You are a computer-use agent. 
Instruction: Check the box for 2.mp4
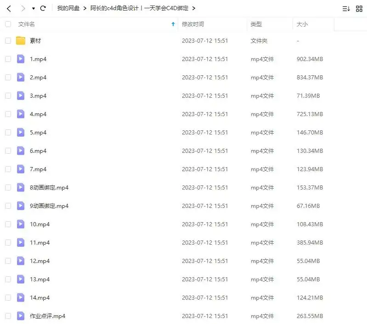[x=8, y=78]
